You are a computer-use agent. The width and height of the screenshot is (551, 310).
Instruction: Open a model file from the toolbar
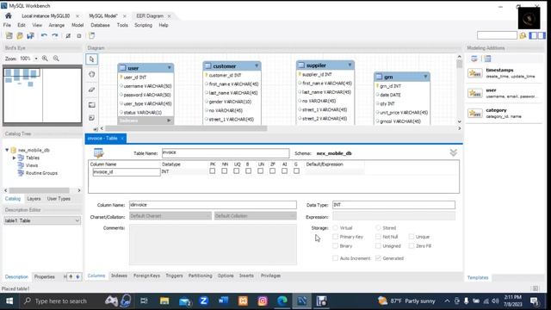point(20,35)
